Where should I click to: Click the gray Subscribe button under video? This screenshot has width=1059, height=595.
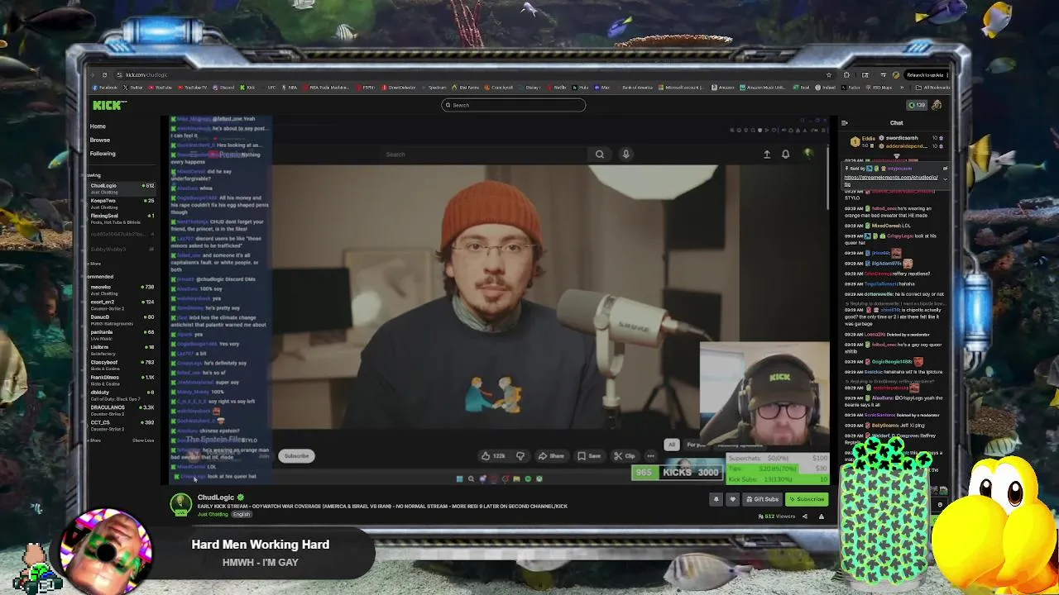point(296,456)
